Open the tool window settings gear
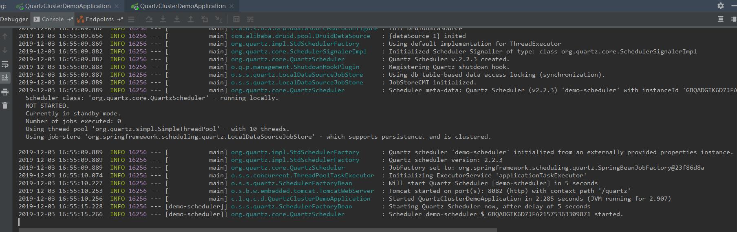The height and width of the screenshot is (232, 737). pyautogui.click(x=721, y=6)
